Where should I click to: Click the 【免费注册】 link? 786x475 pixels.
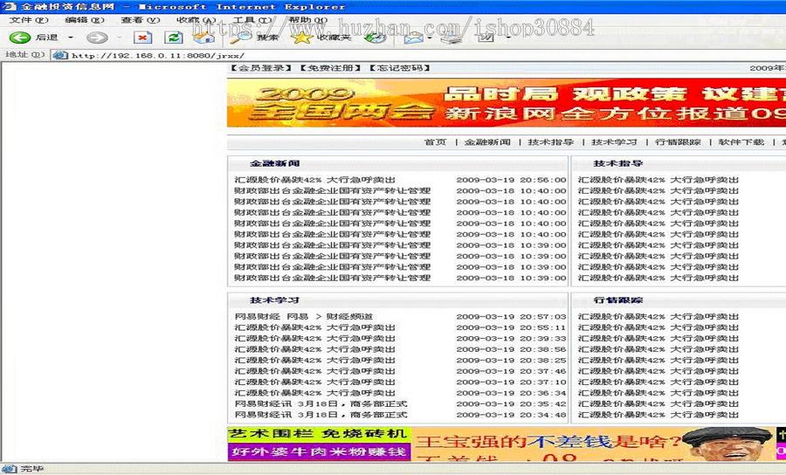(330, 67)
